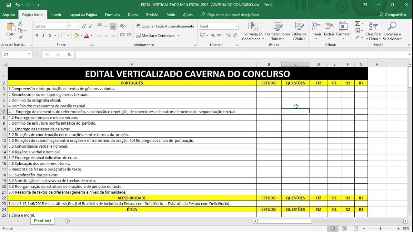This screenshot has height=232, width=413.
Task: Click the zoom slider handle
Action: click(380, 228)
